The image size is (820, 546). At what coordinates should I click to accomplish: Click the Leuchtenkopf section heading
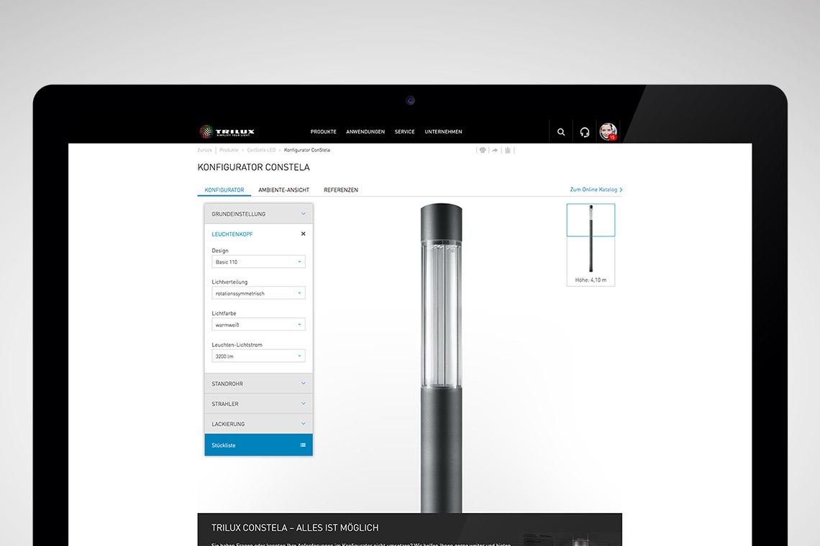232,234
